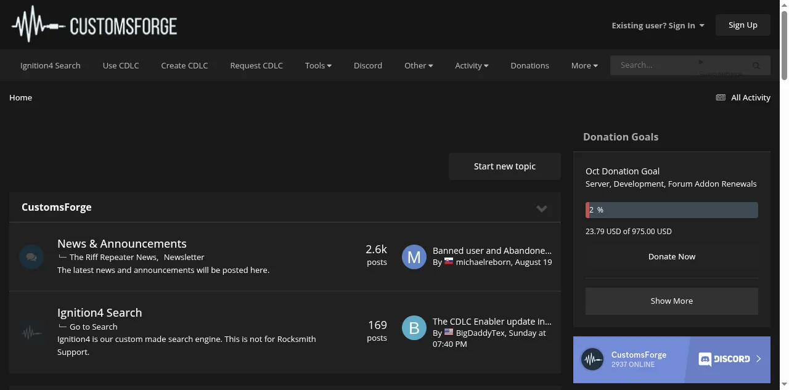Open the Donations nav item

(529, 65)
